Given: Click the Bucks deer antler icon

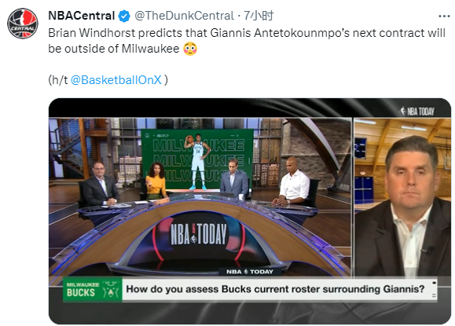Looking at the screenshot, I should (x=111, y=290).
